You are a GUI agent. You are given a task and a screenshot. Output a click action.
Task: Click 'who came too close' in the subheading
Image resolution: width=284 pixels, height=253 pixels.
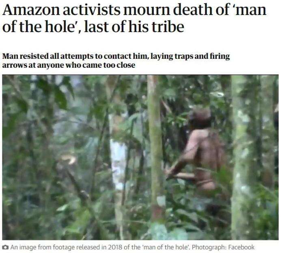click(x=100, y=65)
